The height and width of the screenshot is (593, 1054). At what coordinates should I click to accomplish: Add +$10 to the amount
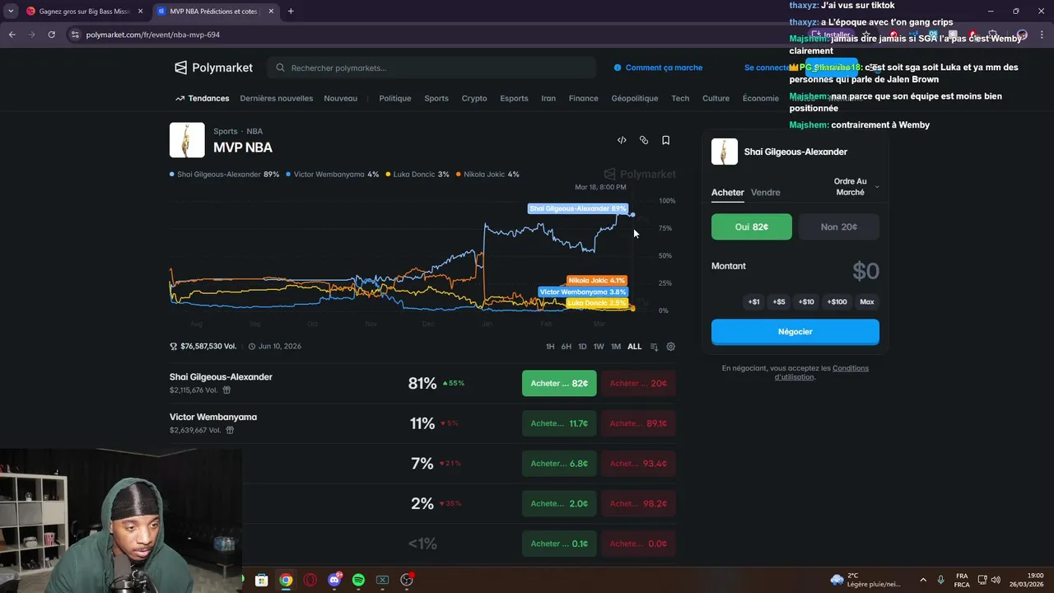[x=806, y=302]
